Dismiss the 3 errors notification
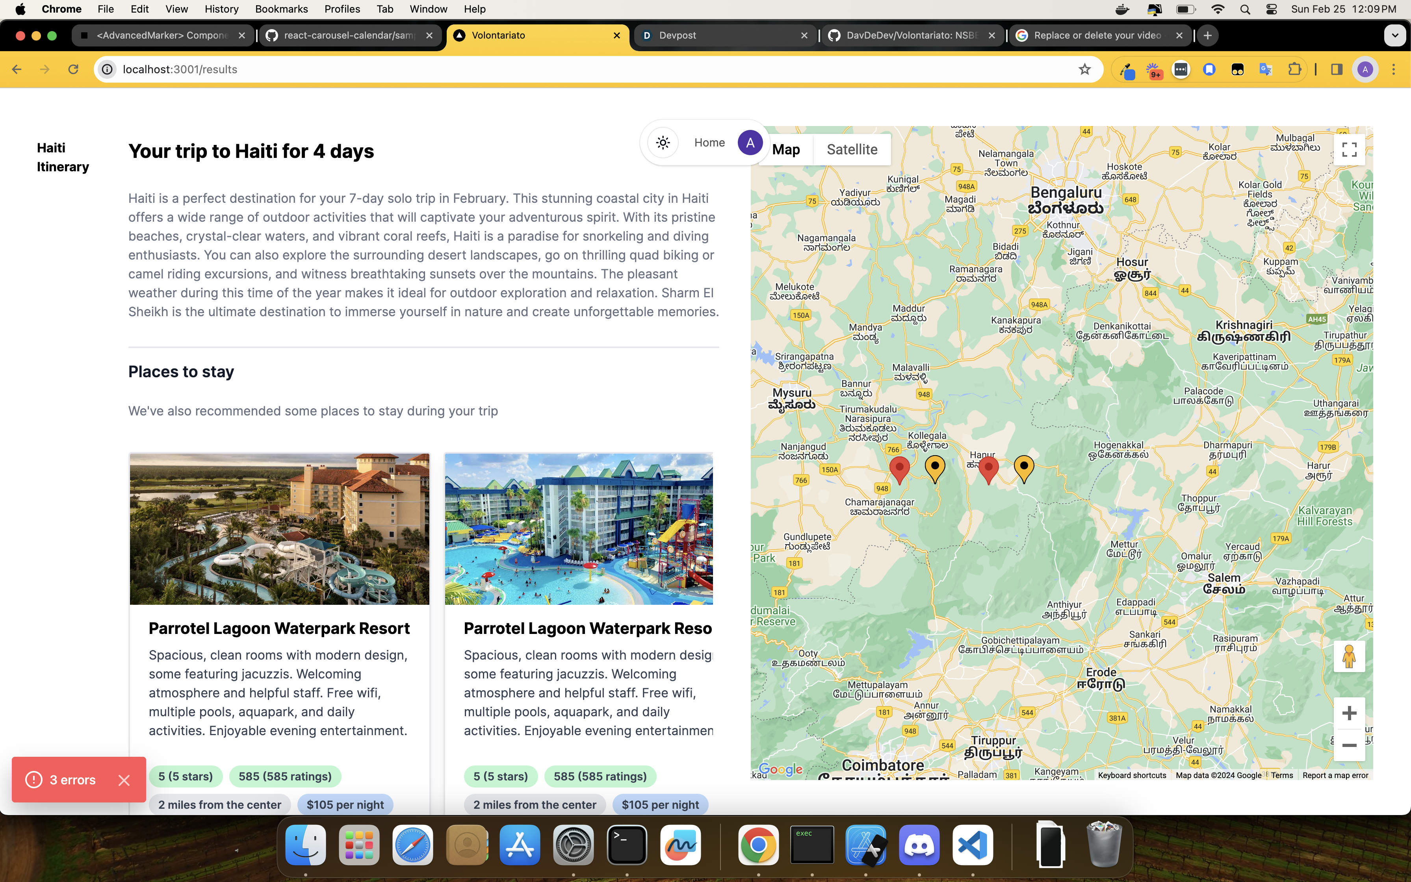This screenshot has width=1411, height=882. pos(124,780)
